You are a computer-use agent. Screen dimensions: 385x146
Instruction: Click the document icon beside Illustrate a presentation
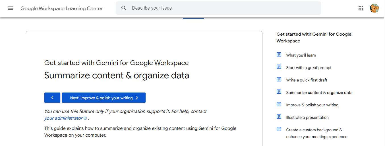coord(279,117)
